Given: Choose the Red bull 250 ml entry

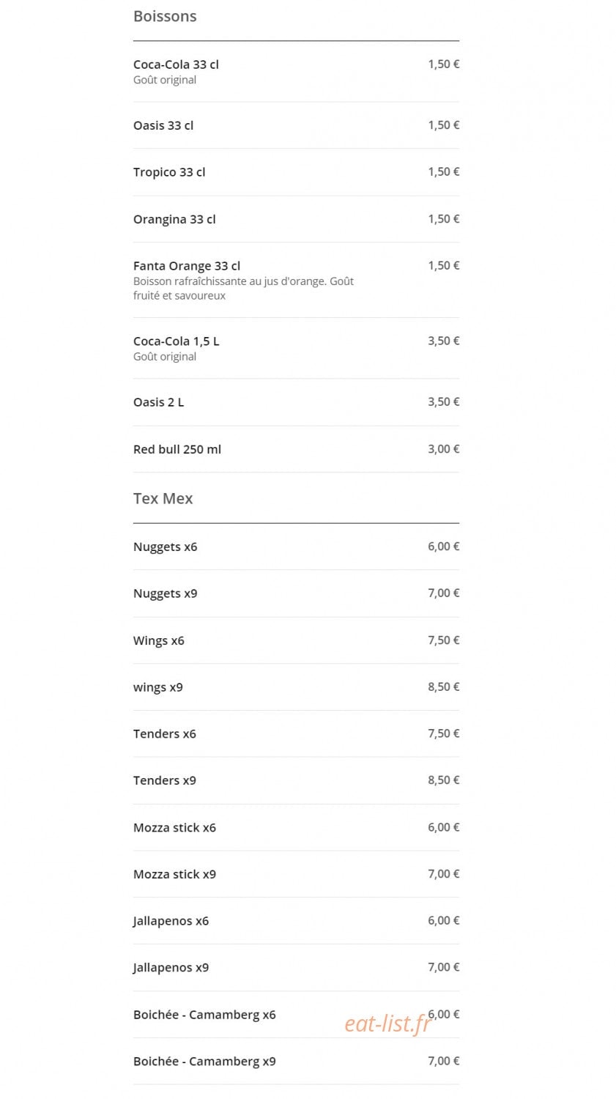Looking at the screenshot, I should (296, 449).
